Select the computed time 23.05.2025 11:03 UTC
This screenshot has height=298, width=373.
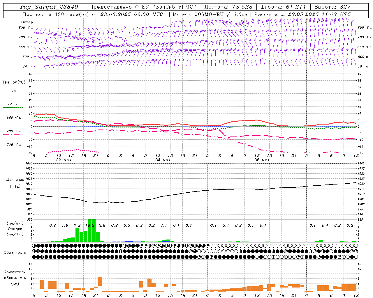pos(319,14)
